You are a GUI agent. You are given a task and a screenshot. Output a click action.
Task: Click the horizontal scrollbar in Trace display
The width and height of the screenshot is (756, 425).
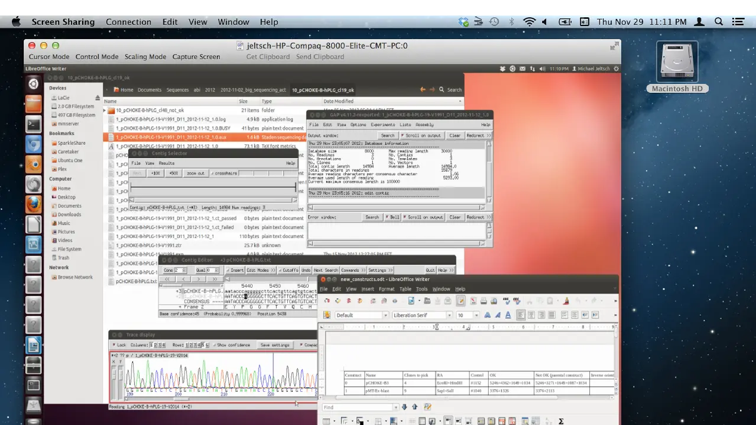point(221,399)
